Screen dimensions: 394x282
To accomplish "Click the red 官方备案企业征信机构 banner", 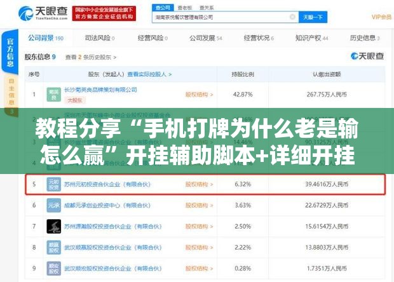I will coord(104,13).
